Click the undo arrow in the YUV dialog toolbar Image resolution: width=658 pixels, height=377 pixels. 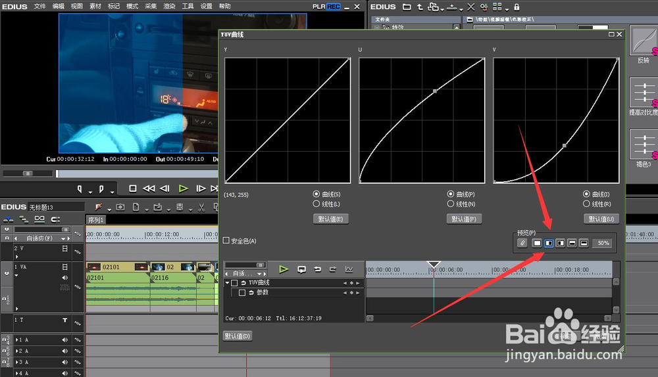(x=317, y=269)
